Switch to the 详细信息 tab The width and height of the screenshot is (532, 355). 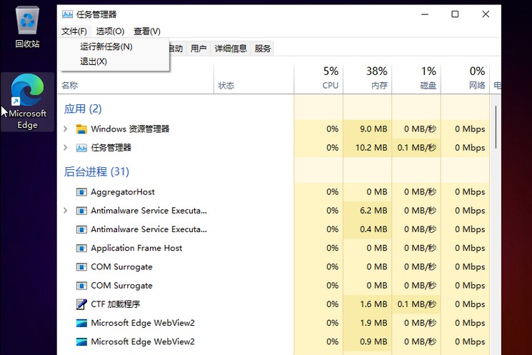pos(230,49)
